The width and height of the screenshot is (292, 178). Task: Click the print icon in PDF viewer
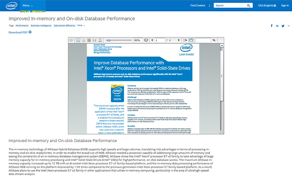coord(71,40)
